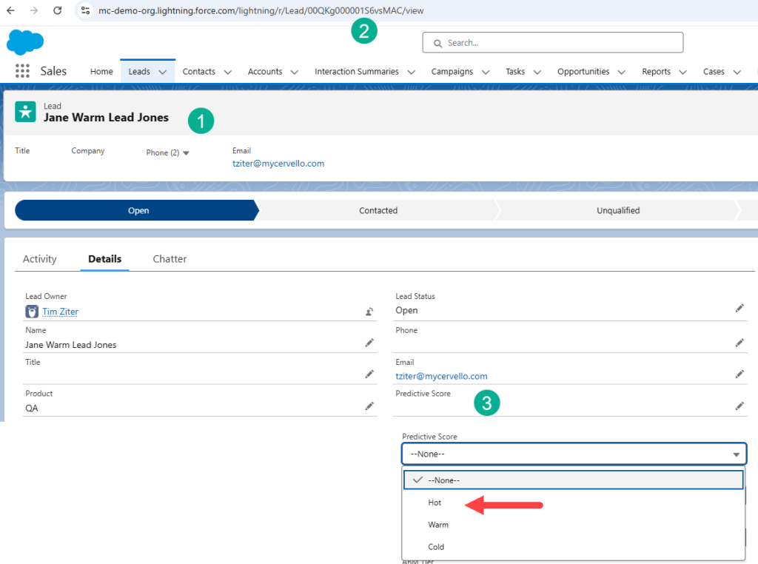Open the App Launcher grid icon
The image size is (758, 564).
(x=22, y=71)
